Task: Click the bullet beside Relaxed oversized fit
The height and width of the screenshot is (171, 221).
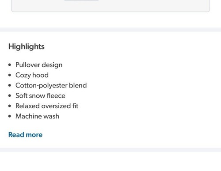Action: tap(10, 106)
